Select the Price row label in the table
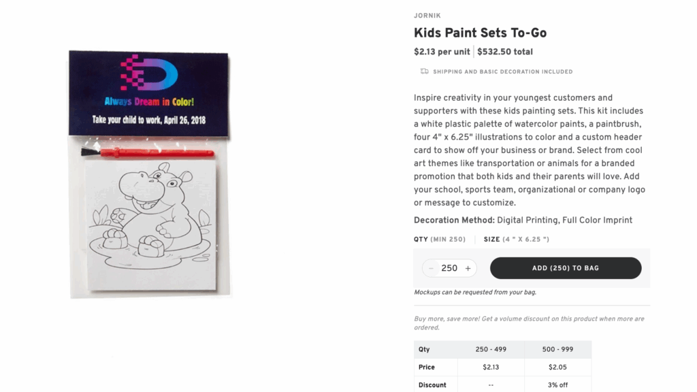This screenshot has width=697, height=392. [426, 367]
